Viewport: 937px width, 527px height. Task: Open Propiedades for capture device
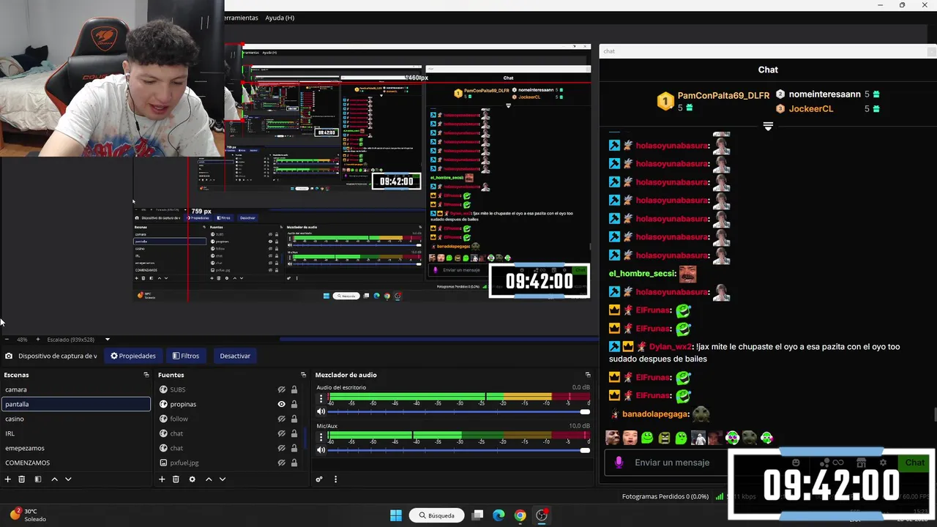click(x=133, y=356)
